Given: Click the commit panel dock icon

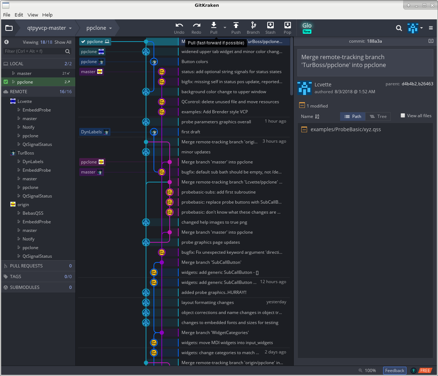Looking at the screenshot, I should click(431, 41).
